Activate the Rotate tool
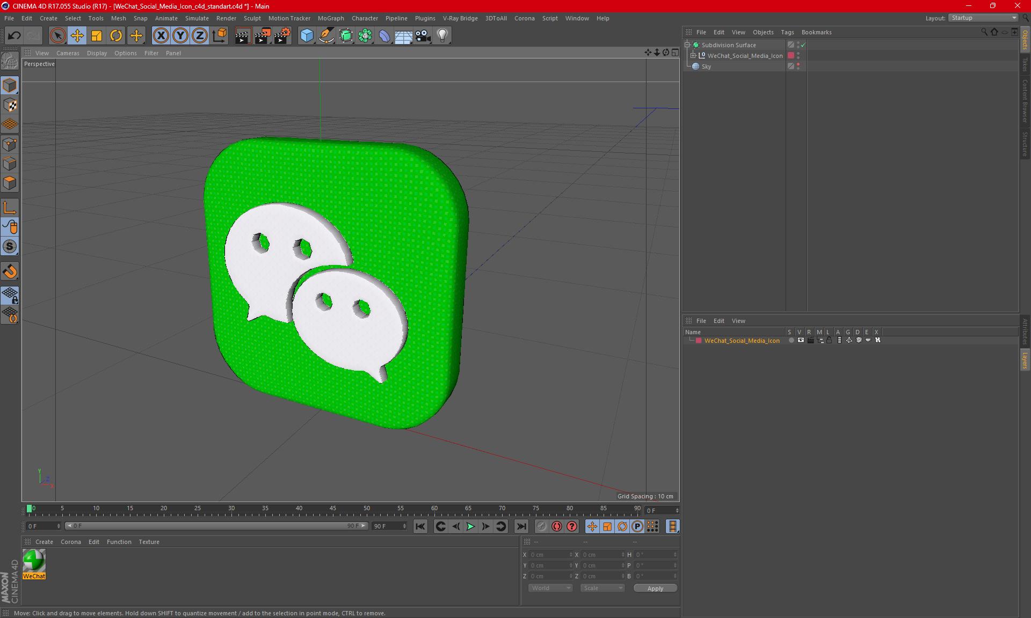The width and height of the screenshot is (1031, 618). coord(116,35)
